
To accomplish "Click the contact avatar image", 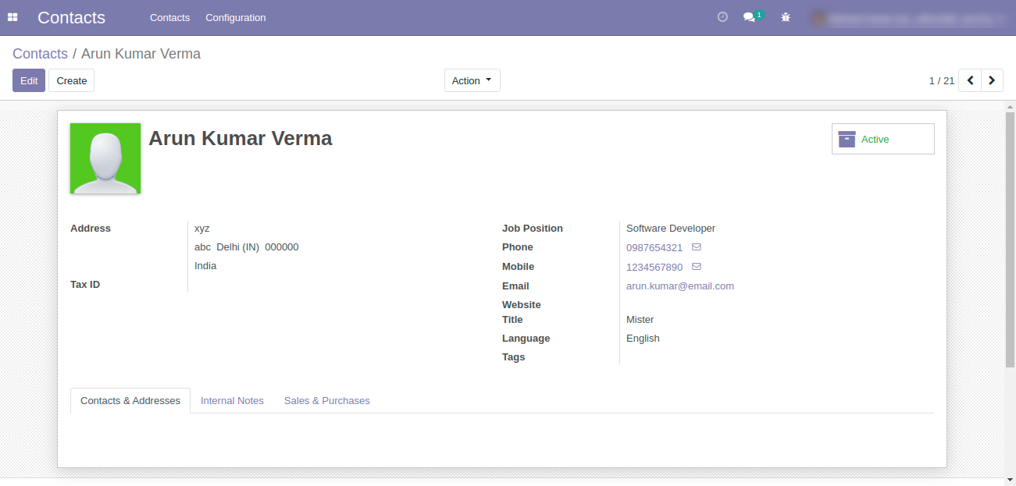I will click(105, 158).
